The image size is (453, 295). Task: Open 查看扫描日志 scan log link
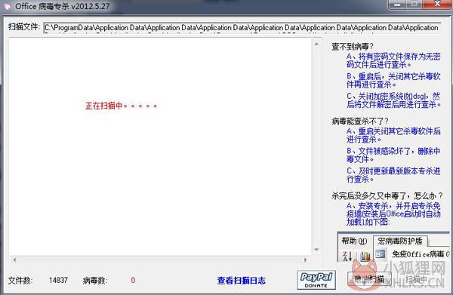tap(242, 280)
